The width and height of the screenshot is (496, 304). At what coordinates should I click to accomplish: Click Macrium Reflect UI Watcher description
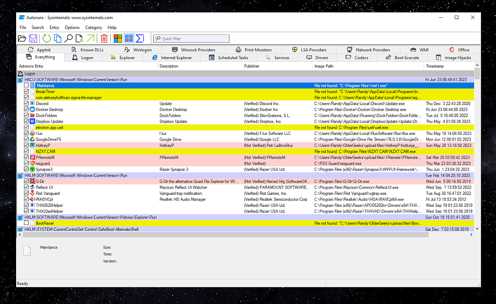click(184, 187)
